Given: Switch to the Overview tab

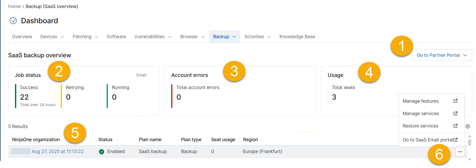Looking at the screenshot, I should tap(22, 37).
